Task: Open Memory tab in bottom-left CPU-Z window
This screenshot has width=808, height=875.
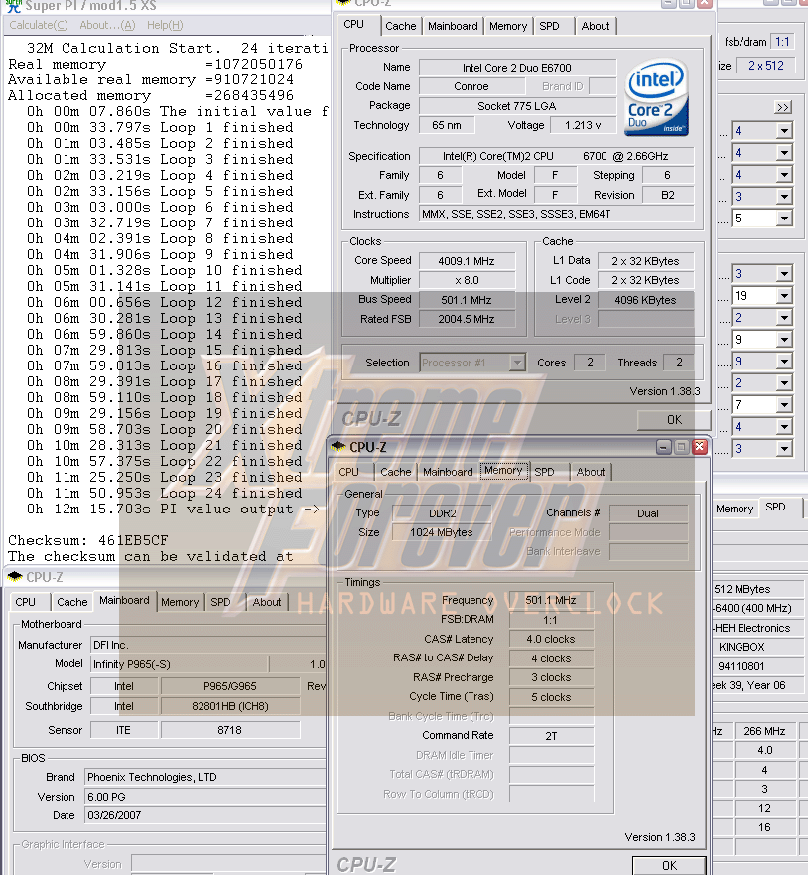Action: click(x=180, y=602)
